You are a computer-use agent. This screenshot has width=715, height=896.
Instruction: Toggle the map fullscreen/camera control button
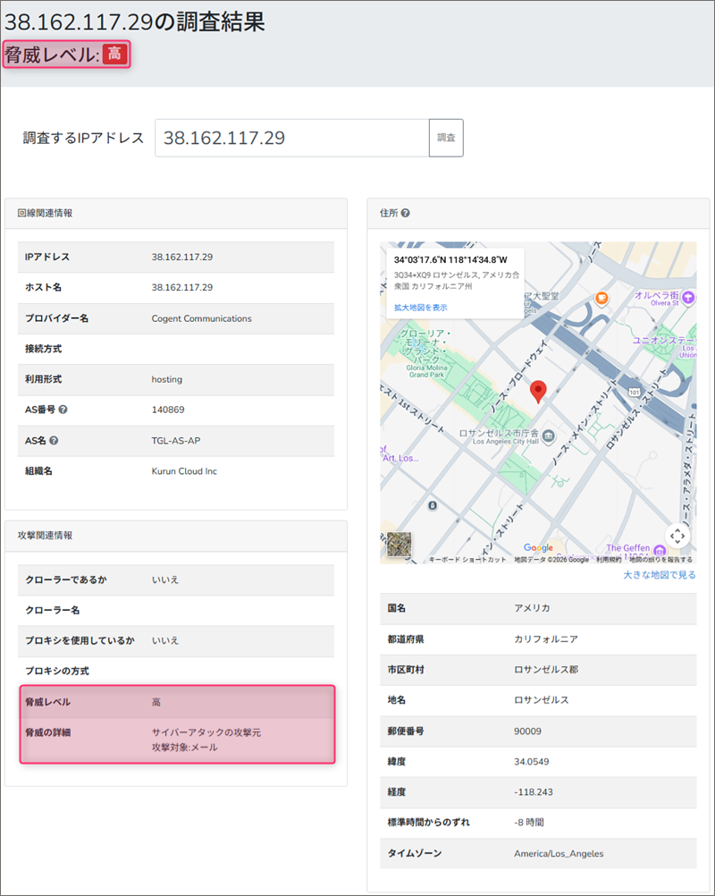coord(677,536)
